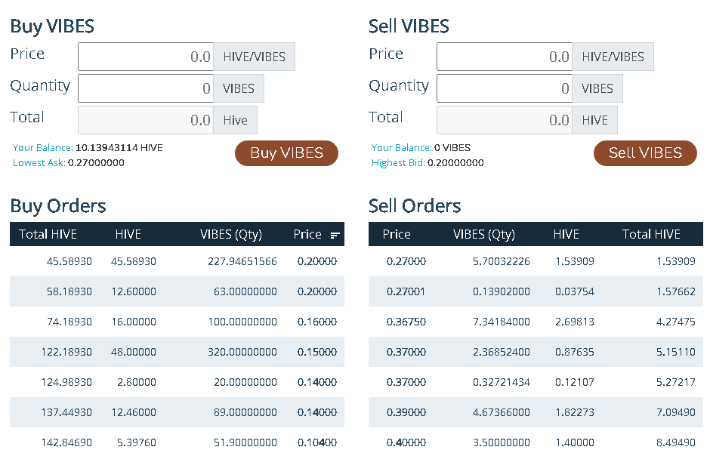This screenshot has width=710, height=450.
Task: Click sell order price 0.36750
Action: pos(406,322)
